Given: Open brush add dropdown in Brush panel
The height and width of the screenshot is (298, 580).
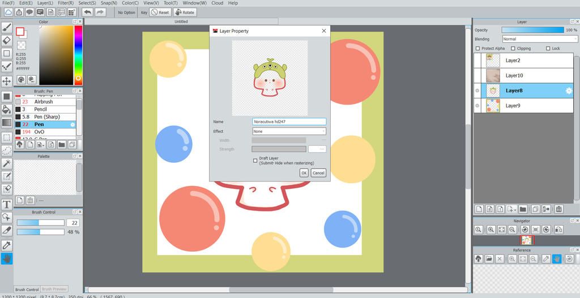Looking at the screenshot, I should click(x=40, y=144).
